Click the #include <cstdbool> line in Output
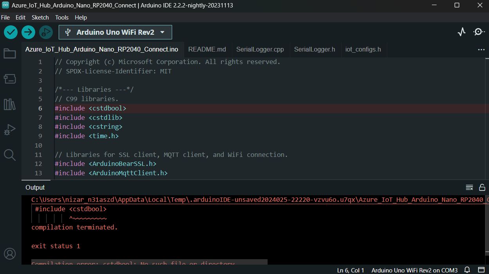Viewport: 489px width, 274px height. 71,209
